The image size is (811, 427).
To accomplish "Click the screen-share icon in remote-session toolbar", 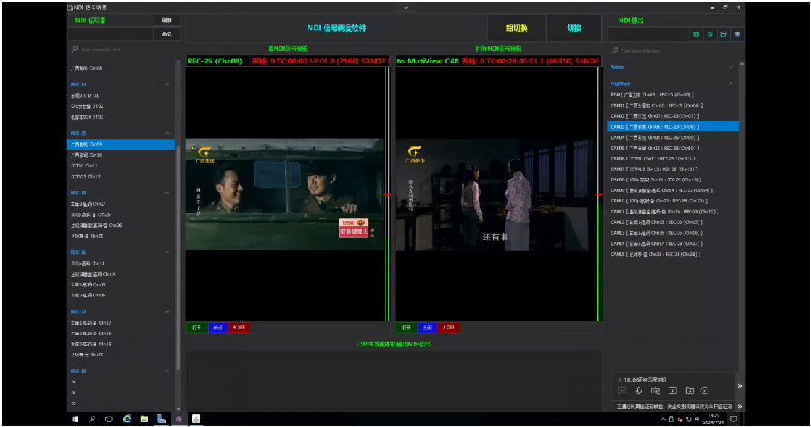I will (x=655, y=391).
